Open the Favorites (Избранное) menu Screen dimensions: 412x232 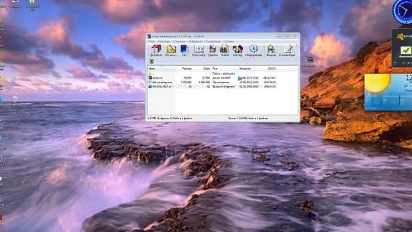[196, 41]
